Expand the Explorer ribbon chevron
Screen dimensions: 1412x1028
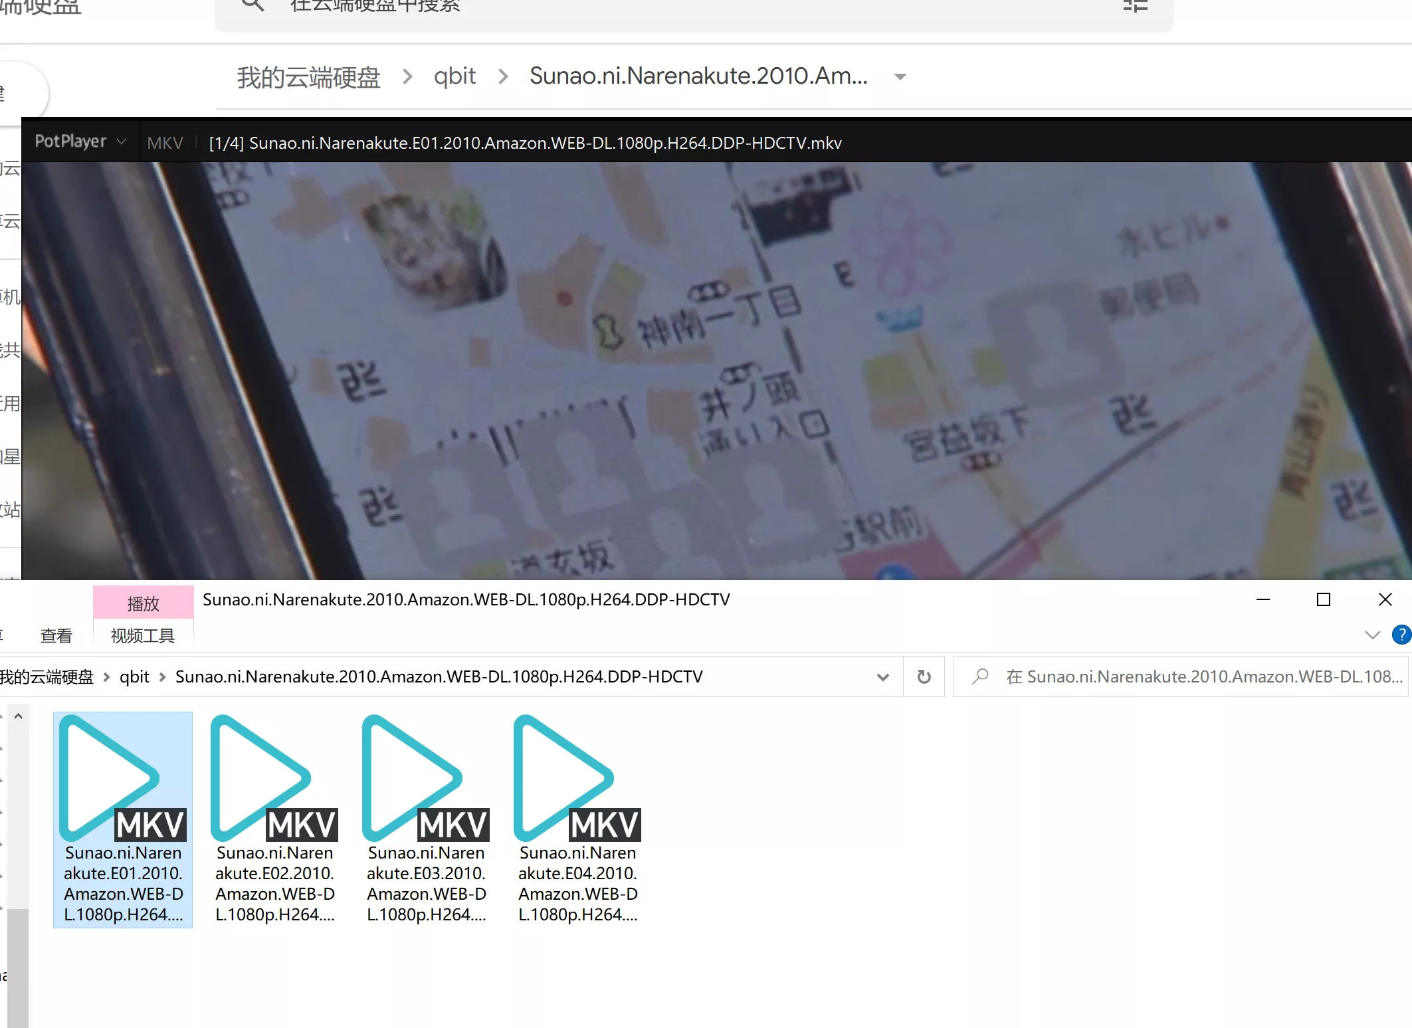pos(1372,635)
